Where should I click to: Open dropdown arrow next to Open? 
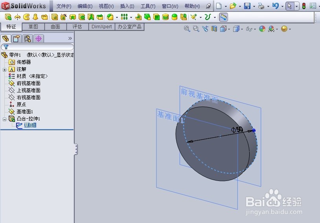[240, 6]
